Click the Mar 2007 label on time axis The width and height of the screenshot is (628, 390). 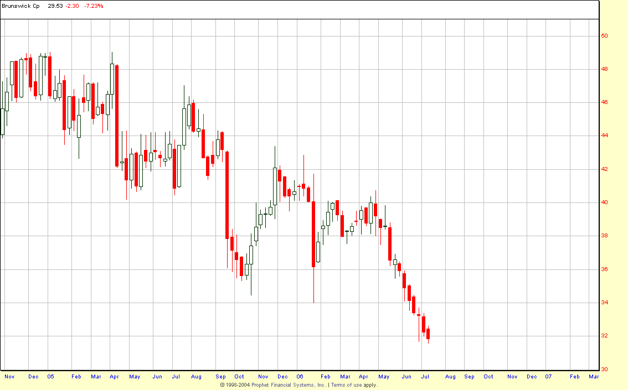pos(594,376)
